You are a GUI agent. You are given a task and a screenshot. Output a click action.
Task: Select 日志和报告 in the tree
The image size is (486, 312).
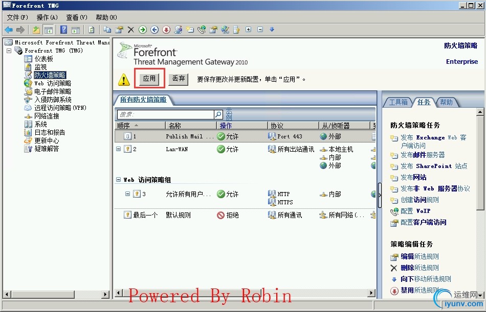coord(50,132)
